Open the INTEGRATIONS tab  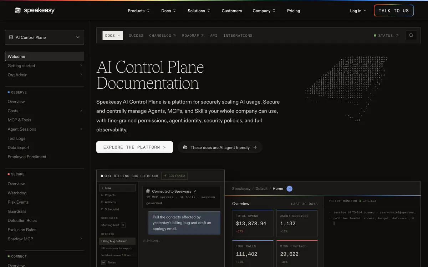tap(238, 36)
